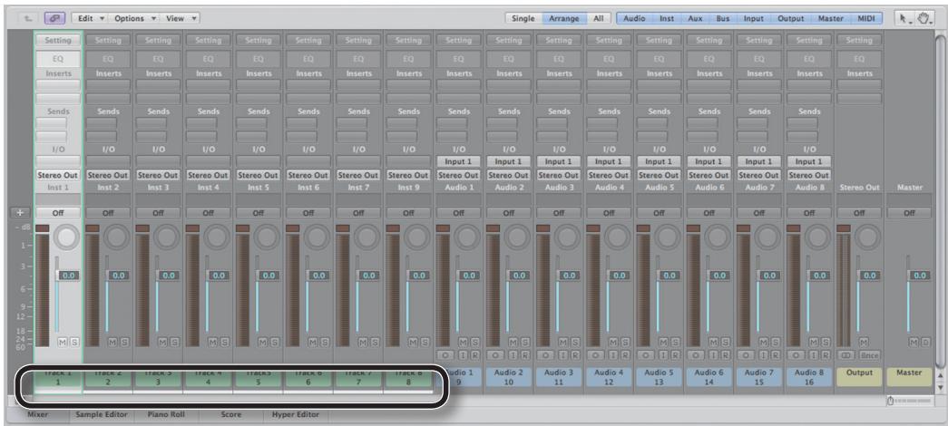
Task: Click the level meter clip indicator on Inst 2
Action: 92,228
